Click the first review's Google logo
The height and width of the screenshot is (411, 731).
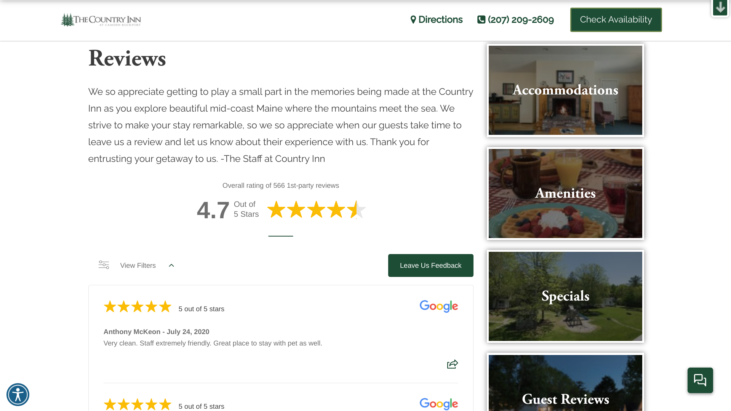[439, 306]
